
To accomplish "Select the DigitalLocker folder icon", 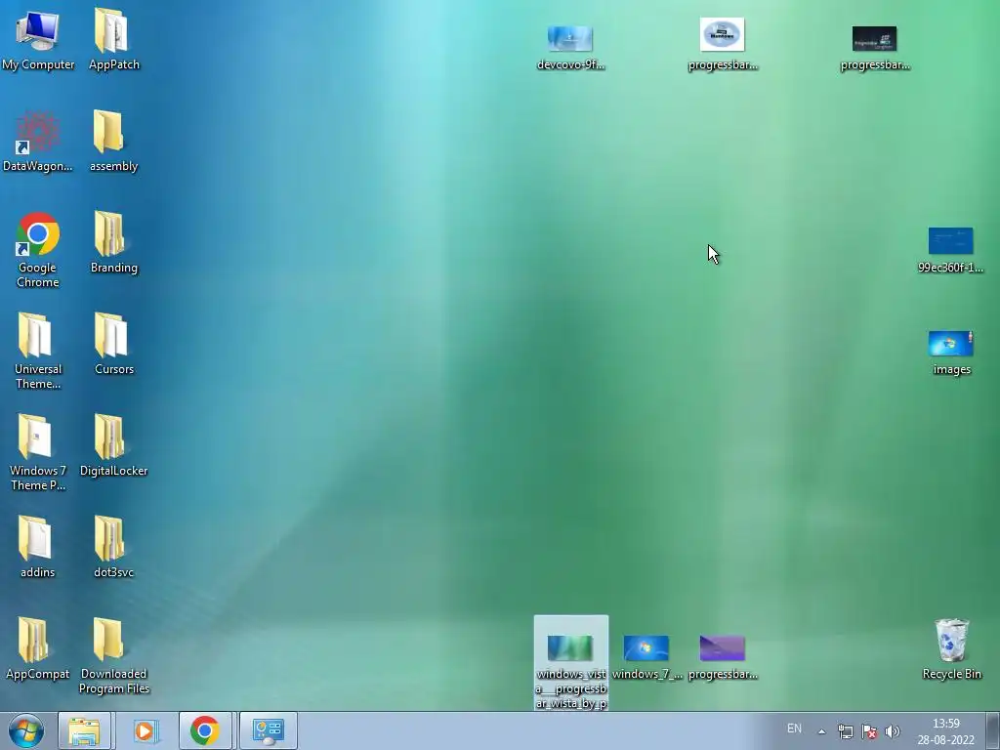I will (x=113, y=445).
